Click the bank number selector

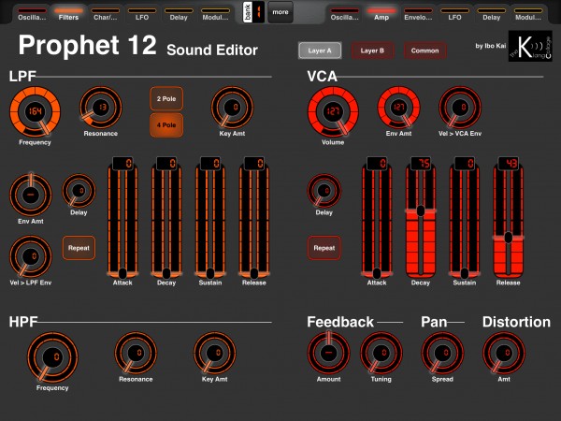pos(254,12)
